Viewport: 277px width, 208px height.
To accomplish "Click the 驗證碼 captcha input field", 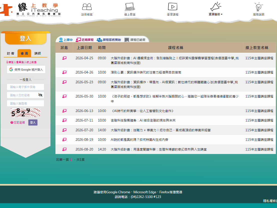I will (25, 103).
